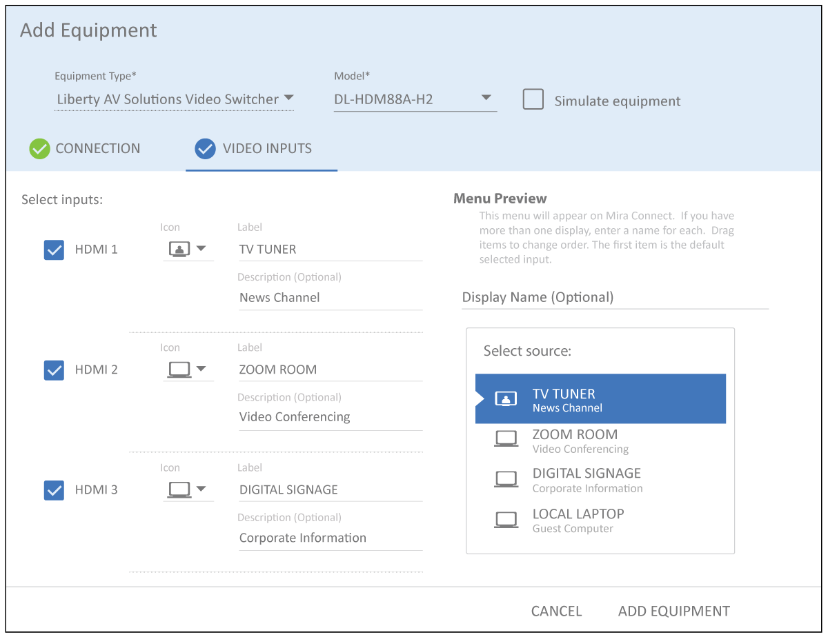
Task: Expand the HDMI 2 icon dropdown
Action: point(200,370)
